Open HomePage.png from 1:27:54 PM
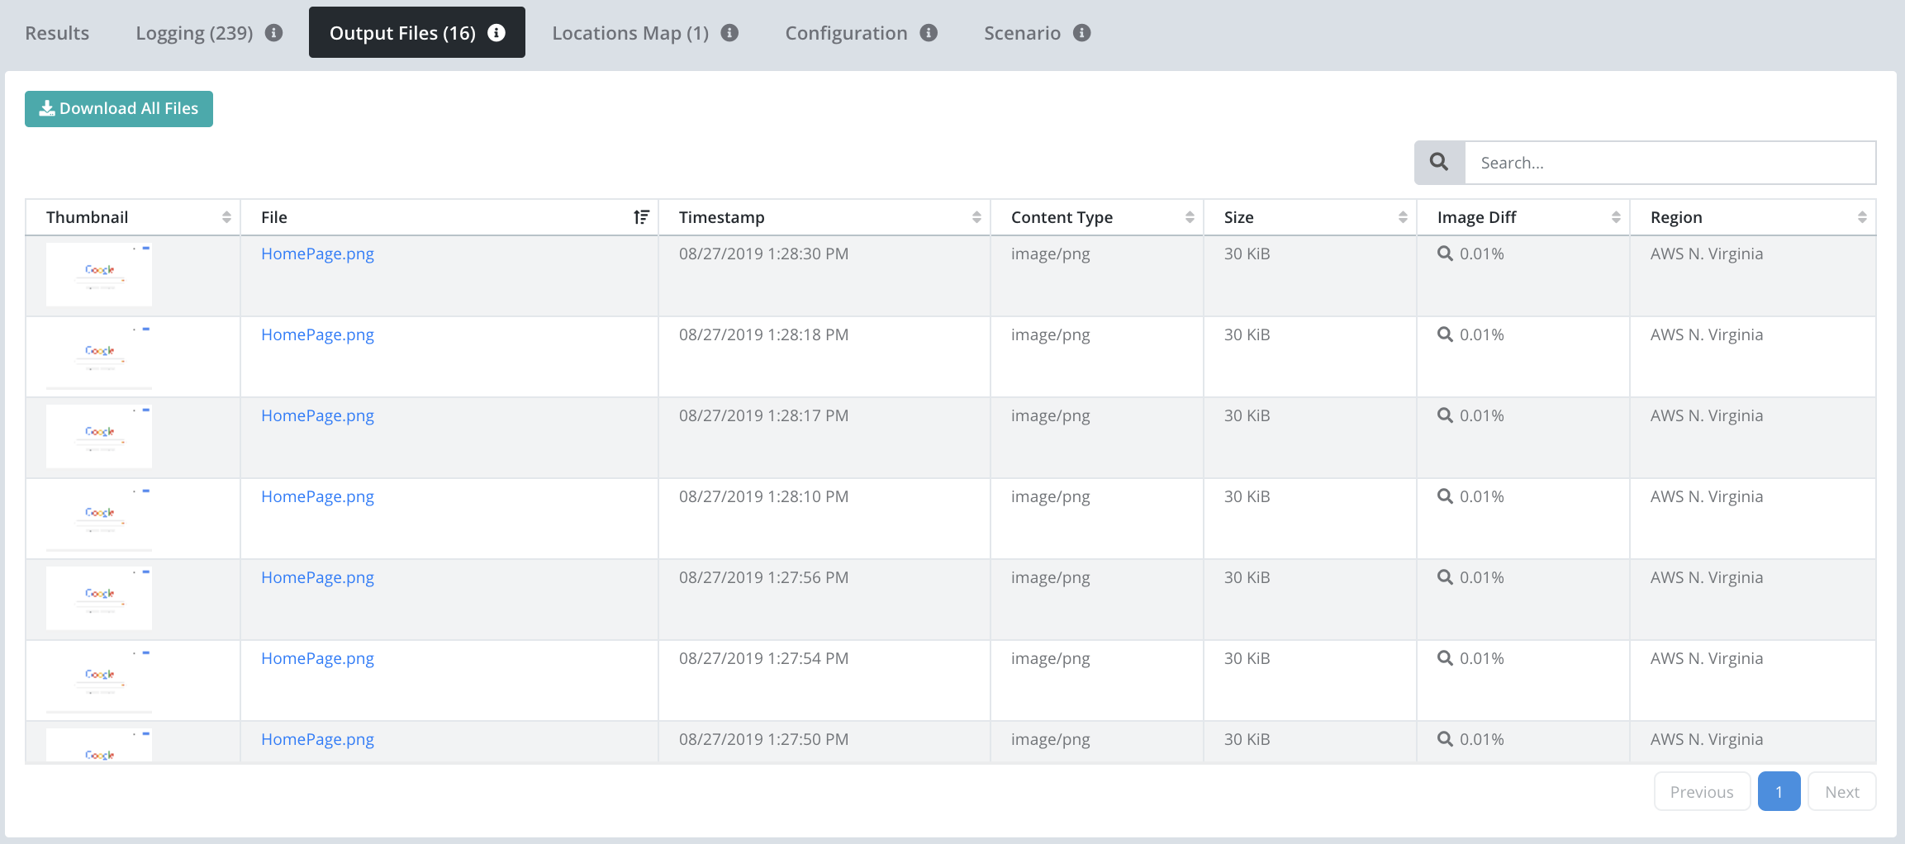1905x844 pixels. pyautogui.click(x=317, y=658)
